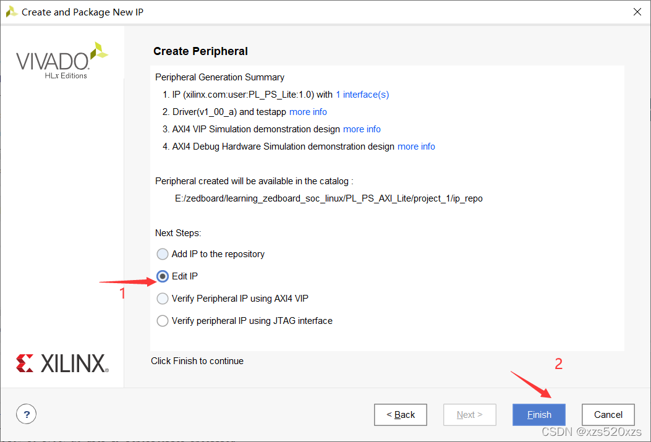
Task: Open help with the question mark icon
Action: click(x=26, y=414)
